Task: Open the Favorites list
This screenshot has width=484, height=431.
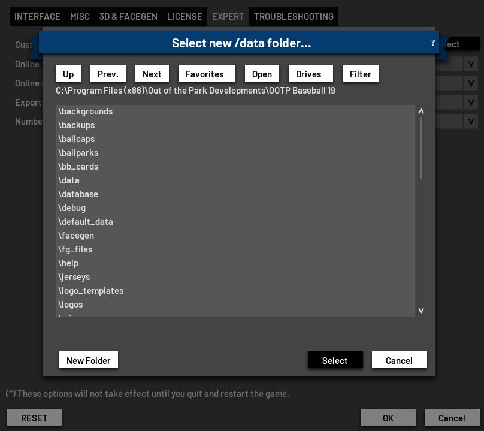Action: pos(204,74)
